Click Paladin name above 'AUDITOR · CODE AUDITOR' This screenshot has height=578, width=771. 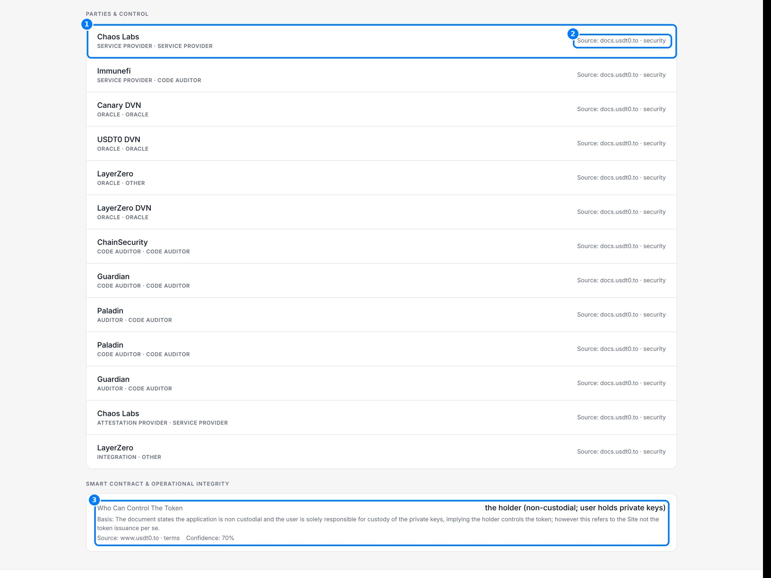pos(110,311)
